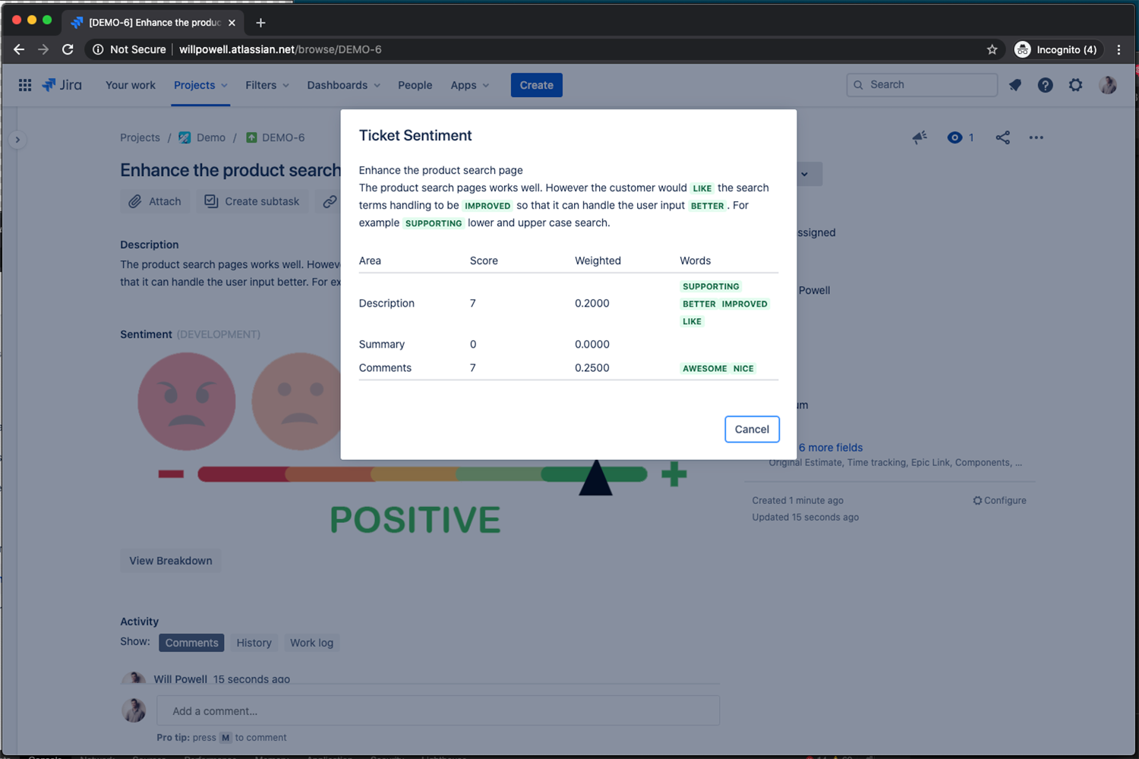Click the sad face sentiment emoji

pos(297,401)
